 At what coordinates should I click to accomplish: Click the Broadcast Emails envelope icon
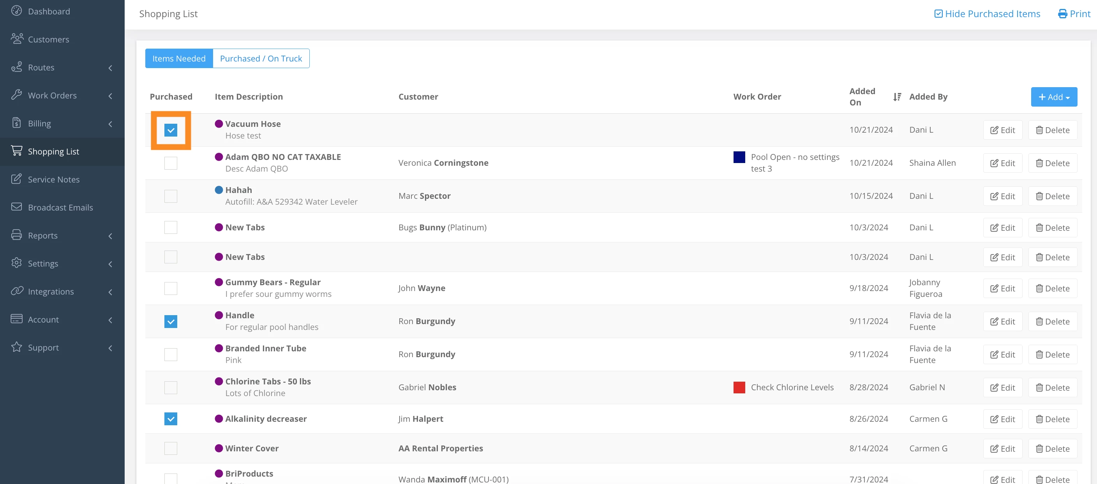click(x=17, y=207)
